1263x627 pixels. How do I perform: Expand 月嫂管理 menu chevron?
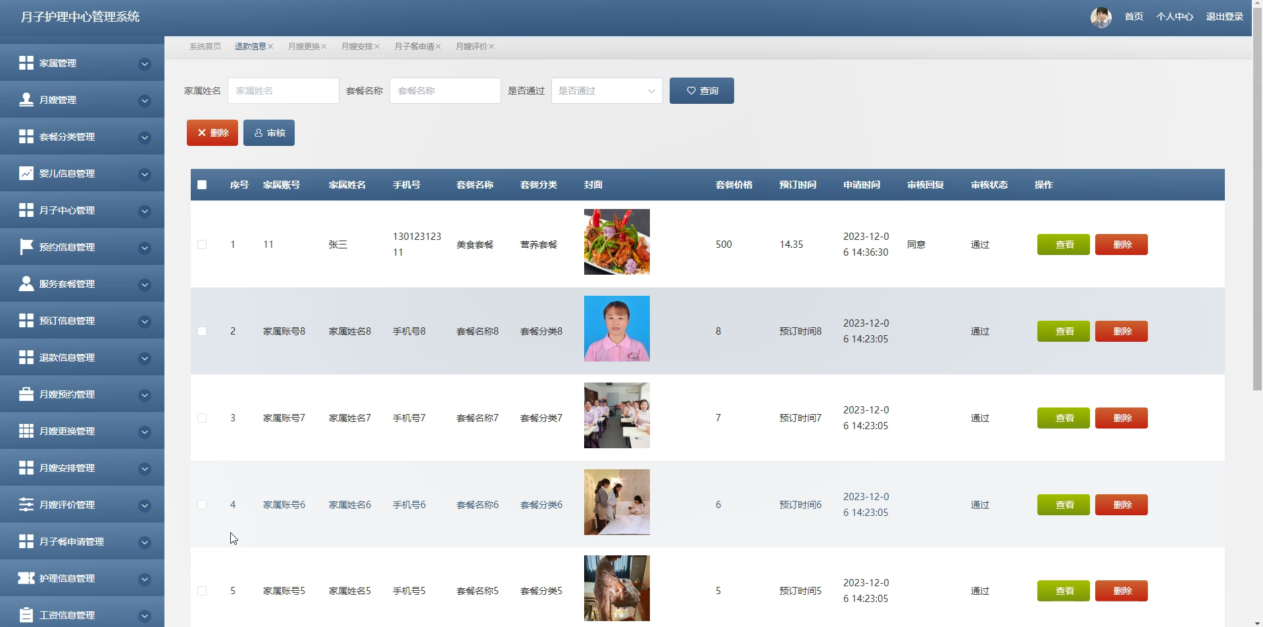coord(145,101)
